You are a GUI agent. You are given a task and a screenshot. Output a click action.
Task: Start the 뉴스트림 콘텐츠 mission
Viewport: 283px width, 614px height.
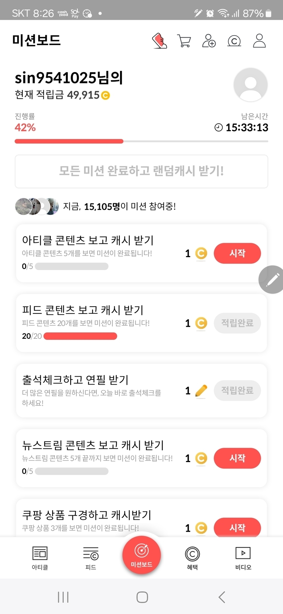coord(237,458)
